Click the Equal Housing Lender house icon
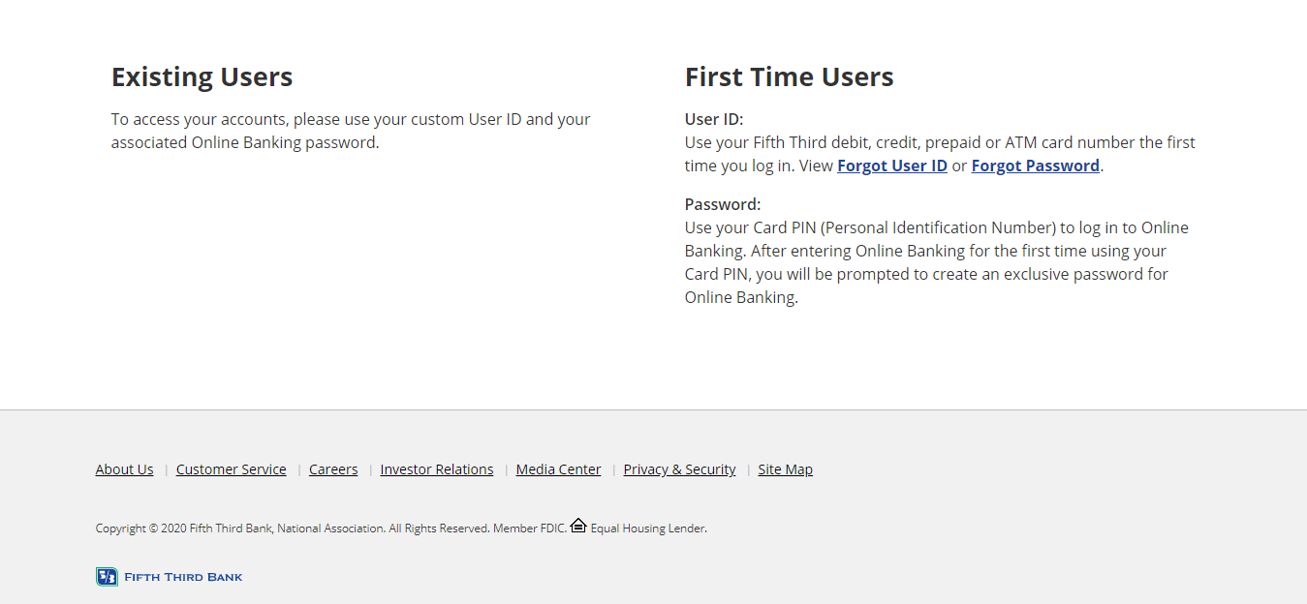Viewport: 1307px width, 604px height. 578,526
